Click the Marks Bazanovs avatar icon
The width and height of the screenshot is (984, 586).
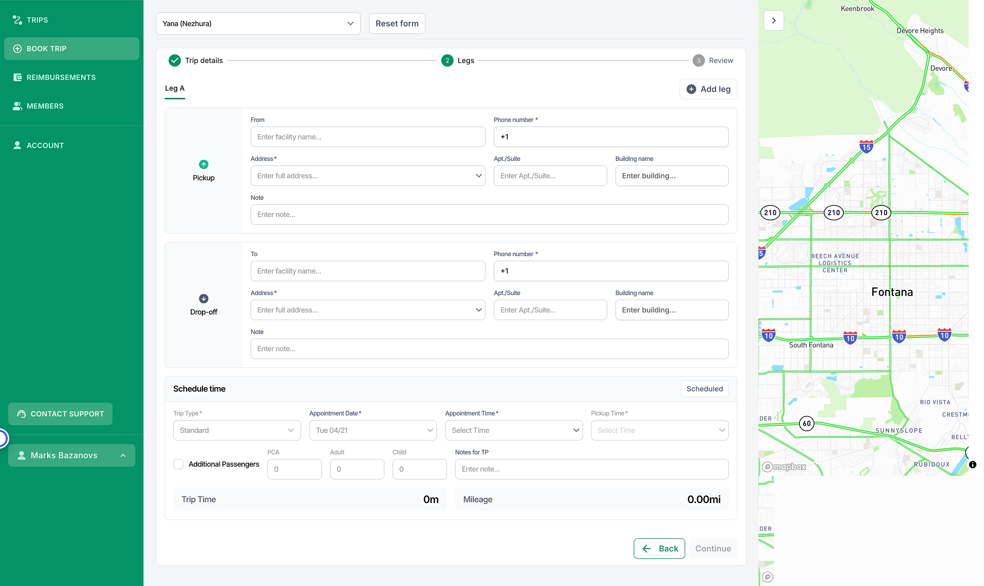click(22, 455)
